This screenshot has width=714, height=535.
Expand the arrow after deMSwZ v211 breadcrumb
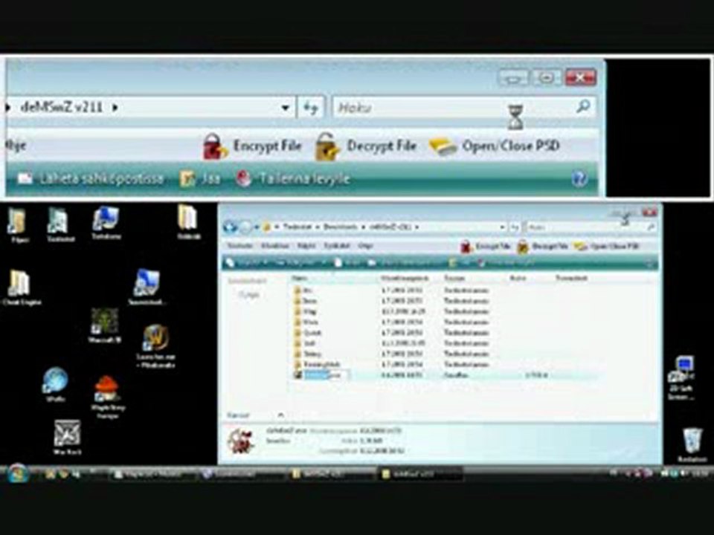click(115, 108)
